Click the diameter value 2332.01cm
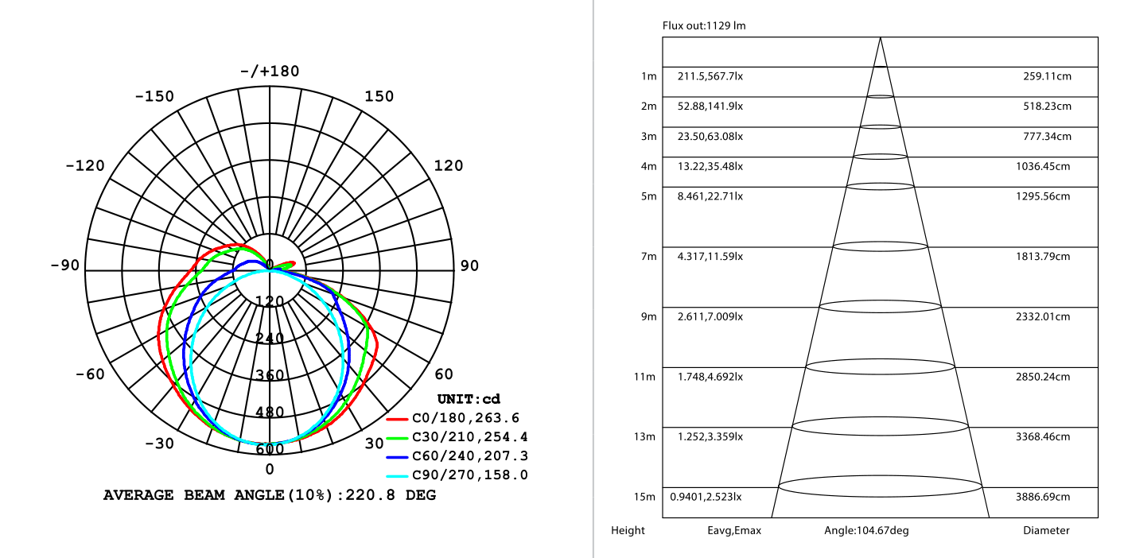Screen dimensions: 1124x558 (x=1043, y=317)
